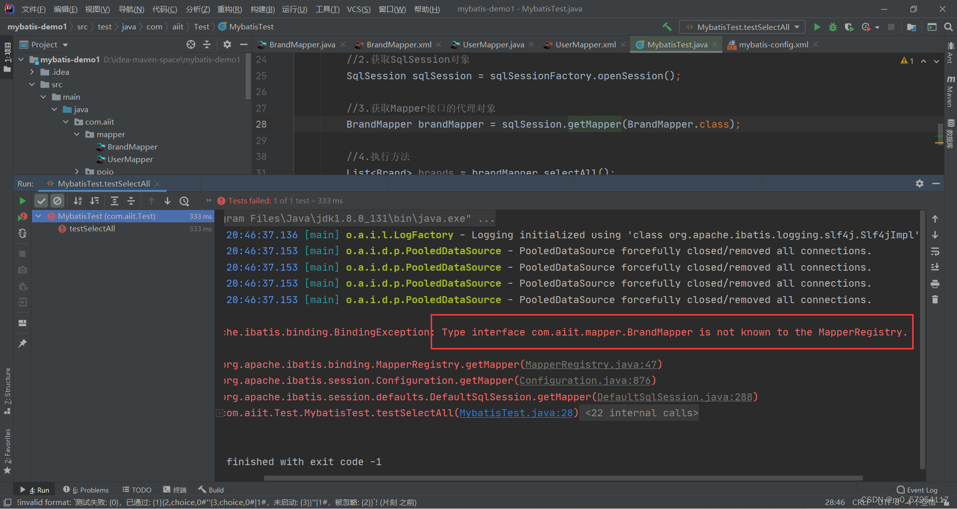This screenshot has height=509, width=957.
Task: Click Project tree vertical scrollbar
Action: tap(248, 77)
